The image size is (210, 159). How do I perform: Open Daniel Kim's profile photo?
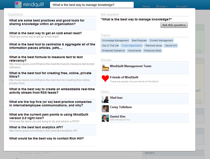pyautogui.click(x=105, y=118)
